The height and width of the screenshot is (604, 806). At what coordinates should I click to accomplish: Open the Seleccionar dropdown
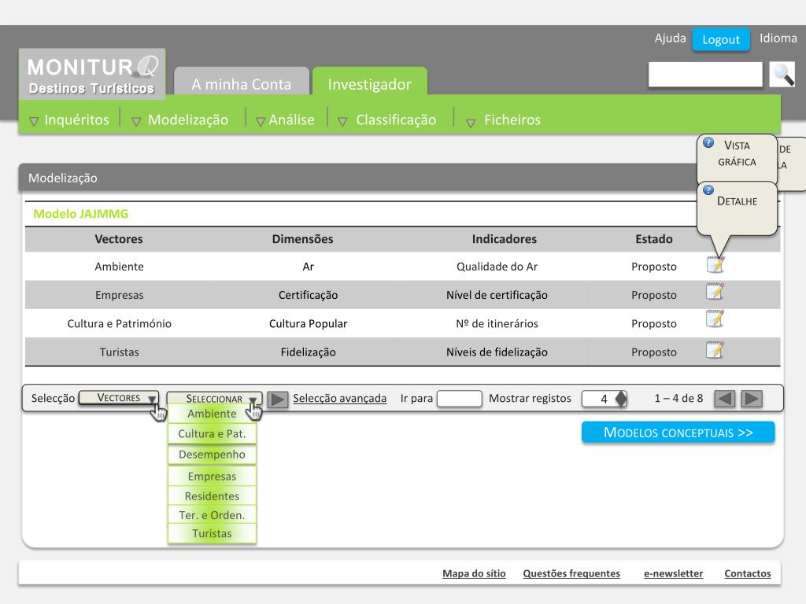point(214,399)
